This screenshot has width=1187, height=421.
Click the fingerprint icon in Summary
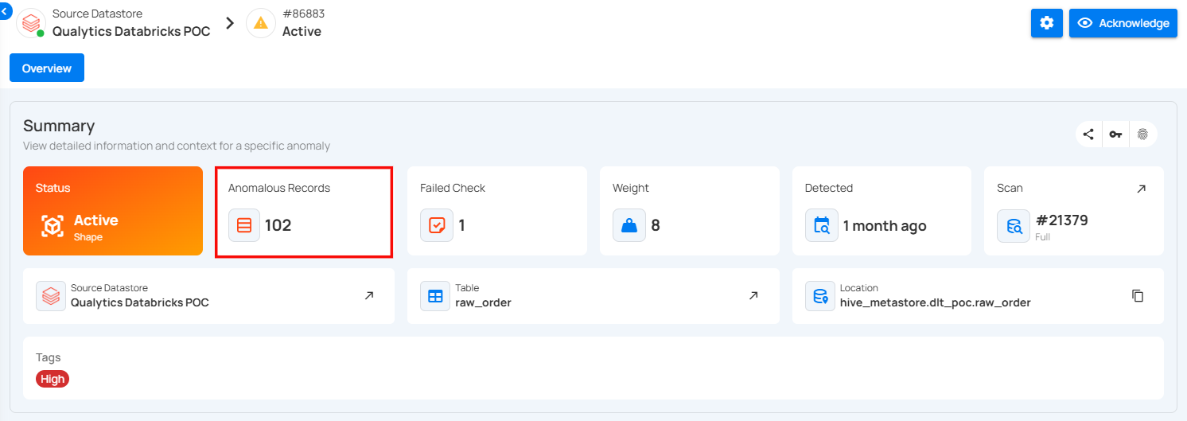pyautogui.click(x=1143, y=134)
